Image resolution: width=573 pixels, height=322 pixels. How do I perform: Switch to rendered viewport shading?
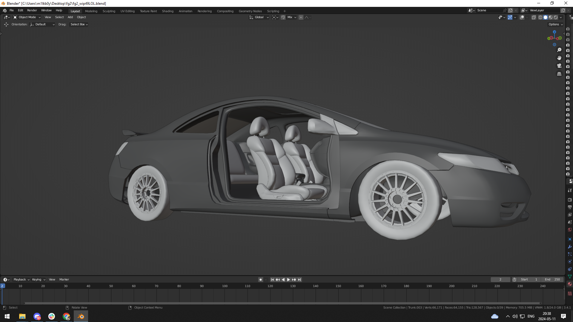[556, 17]
